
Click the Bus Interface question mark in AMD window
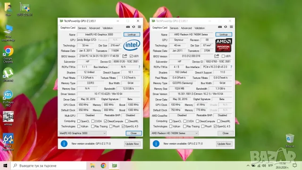pyautogui.click(x=231, y=67)
